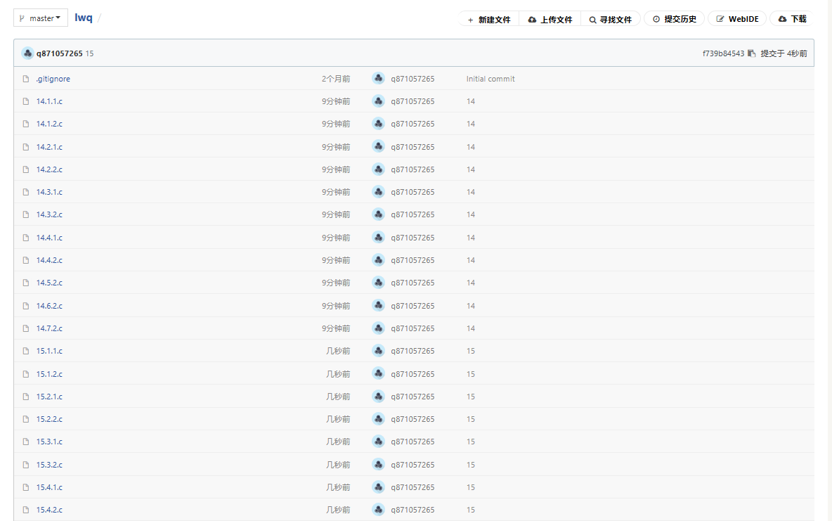Click the file icon beside 14.5.2.c

pos(25,283)
